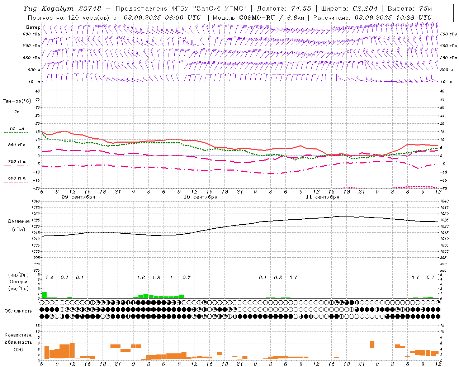Select the 'Высота: 75м' header field
Viewport: 459px width, 367px height.
pyautogui.click(x=410, y=9)
